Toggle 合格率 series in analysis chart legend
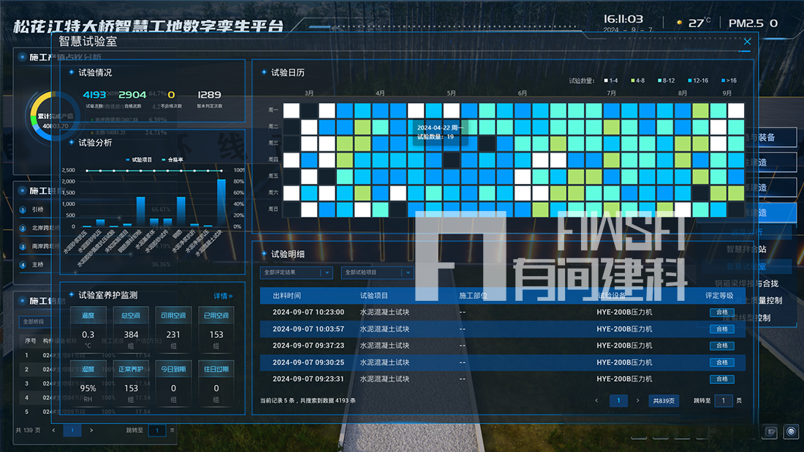804x452 pixels. pos(172,160)
